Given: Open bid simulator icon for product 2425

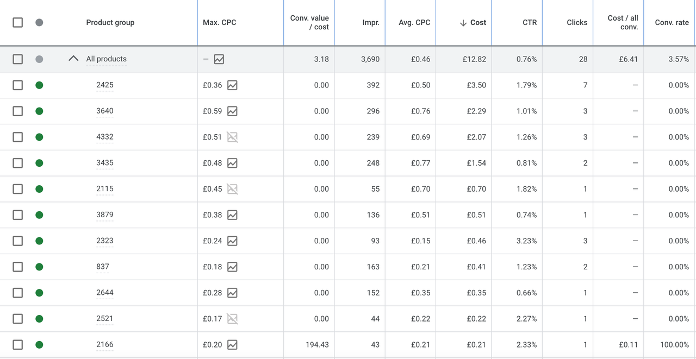Looking at the screenshot, I should pyautogui.click(x=232, y=85).
